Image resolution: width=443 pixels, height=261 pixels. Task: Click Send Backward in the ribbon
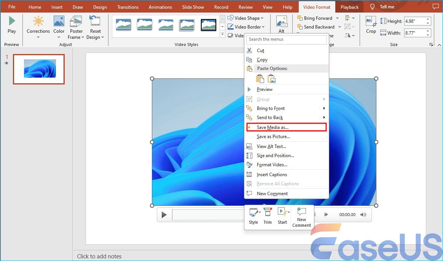[316, 27]
